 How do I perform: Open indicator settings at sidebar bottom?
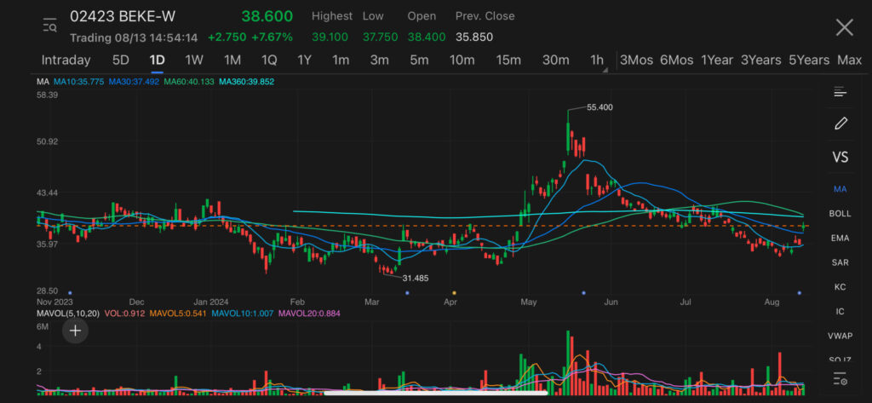[x=840, y=379]
